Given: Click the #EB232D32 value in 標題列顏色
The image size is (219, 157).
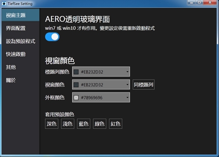Looking at the screenshot, I should [92, 72].
